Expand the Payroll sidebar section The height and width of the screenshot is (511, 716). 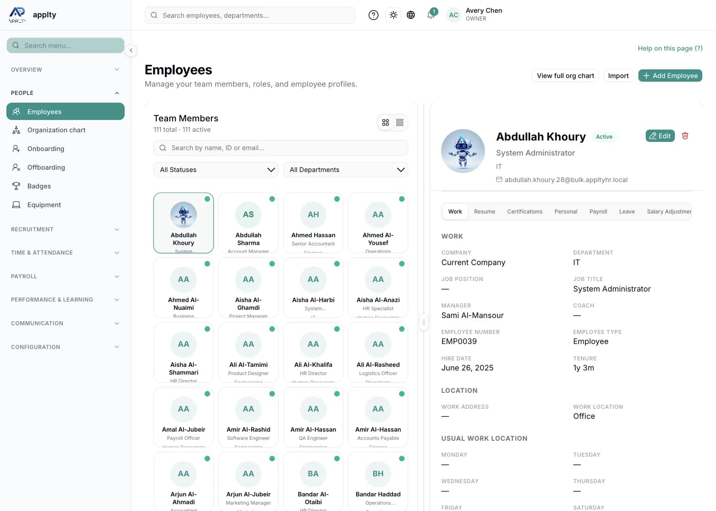(65, 276)
